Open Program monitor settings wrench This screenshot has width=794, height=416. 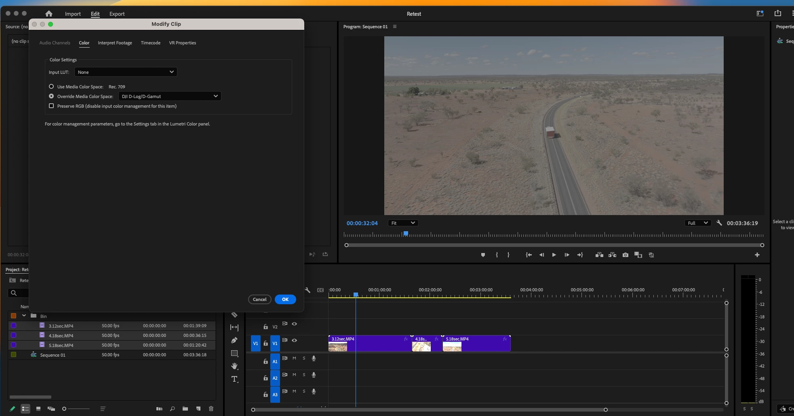719,223
